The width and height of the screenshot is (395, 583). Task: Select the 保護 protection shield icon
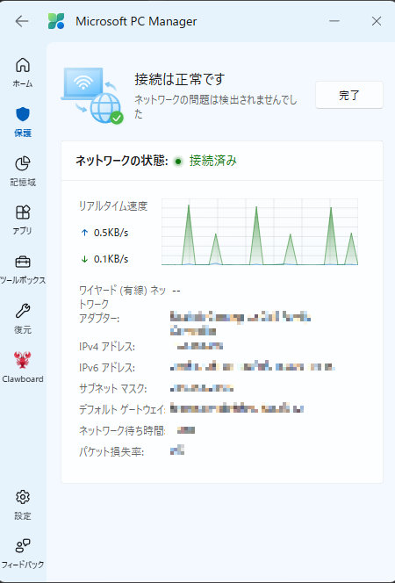coord(23,114)
